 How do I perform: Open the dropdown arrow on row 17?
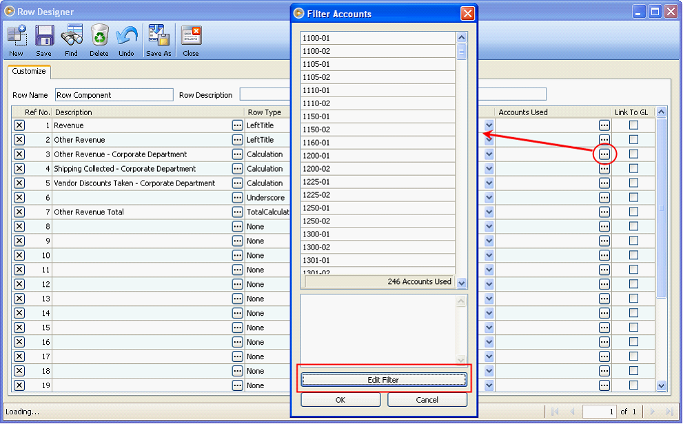489,356
